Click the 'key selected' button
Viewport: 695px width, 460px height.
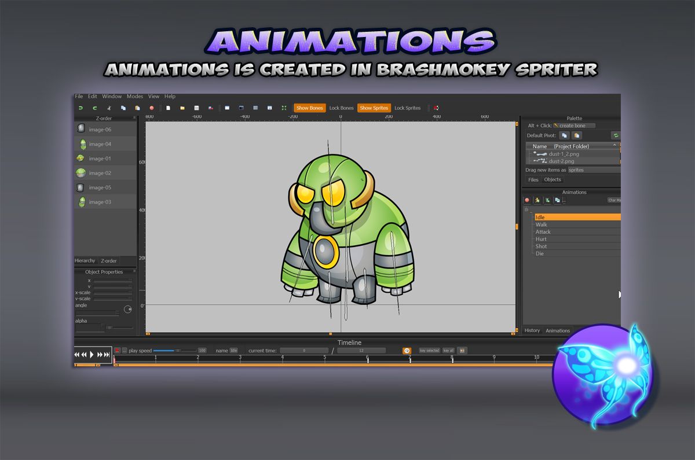pos(429,351)
